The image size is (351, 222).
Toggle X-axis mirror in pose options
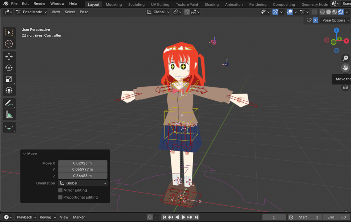315,20
